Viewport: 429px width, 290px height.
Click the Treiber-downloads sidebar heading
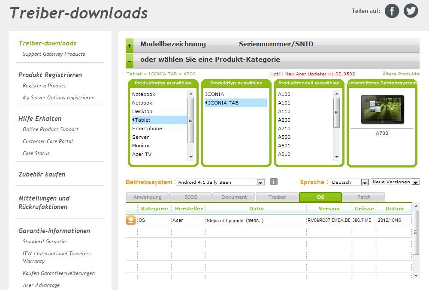pos(48,43)
